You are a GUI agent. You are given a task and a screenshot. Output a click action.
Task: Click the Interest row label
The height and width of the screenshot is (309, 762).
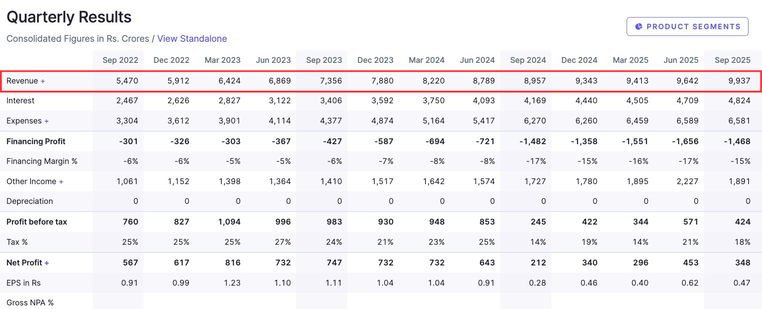(x=21, y=101)
